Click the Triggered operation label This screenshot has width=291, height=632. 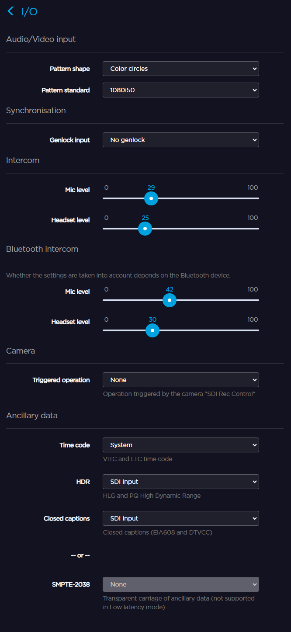pos(61,380)
